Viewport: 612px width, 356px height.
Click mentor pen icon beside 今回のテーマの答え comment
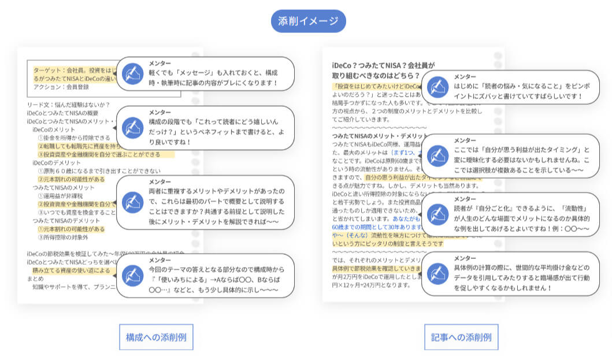[x=133, y=276]
